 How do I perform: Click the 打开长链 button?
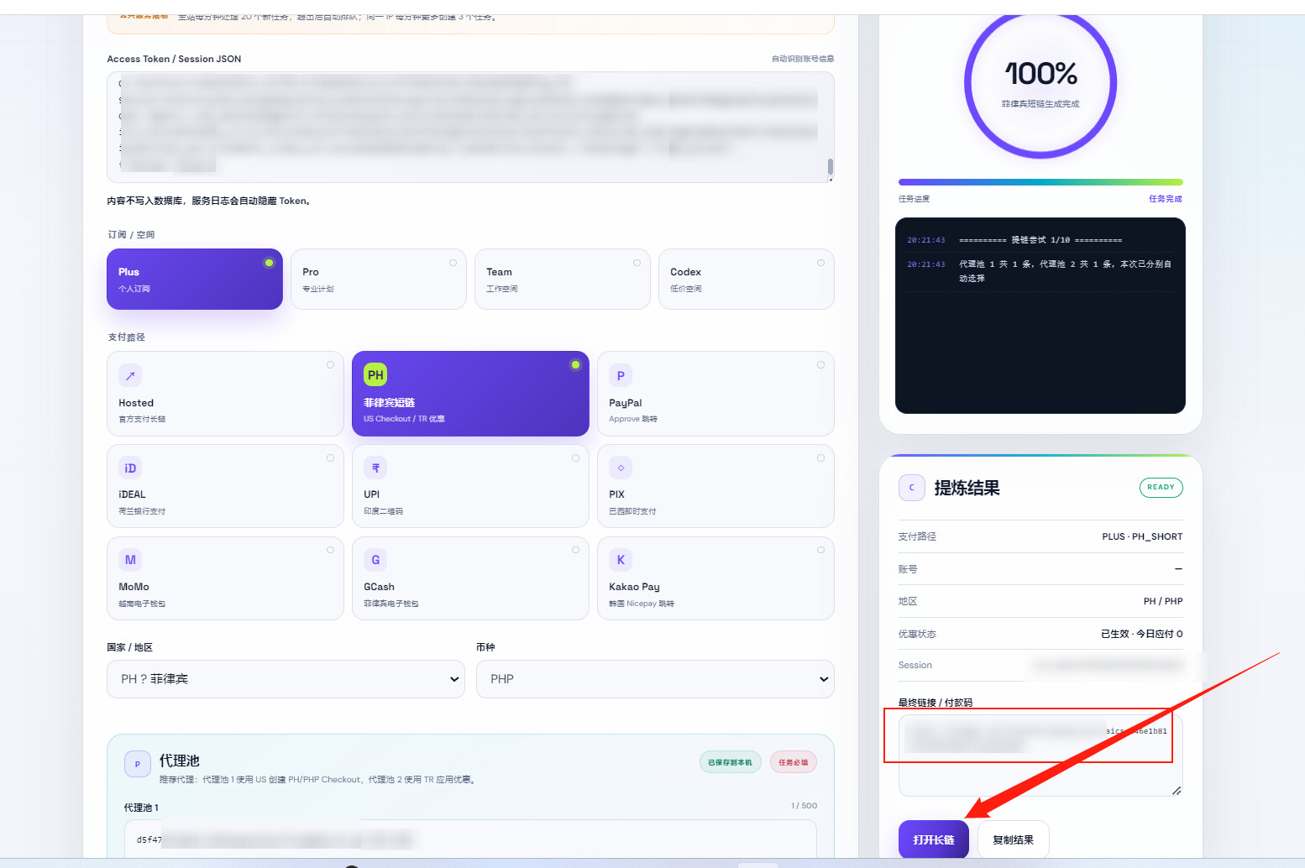tap(933, 839)
